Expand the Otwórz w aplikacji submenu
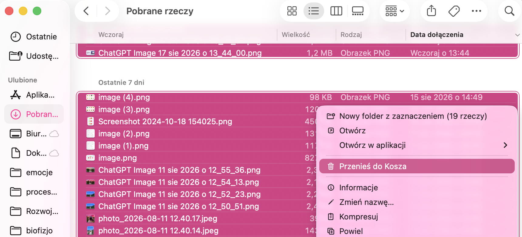The height and width of the screenshot is (237, 522). tap(417, 145)
